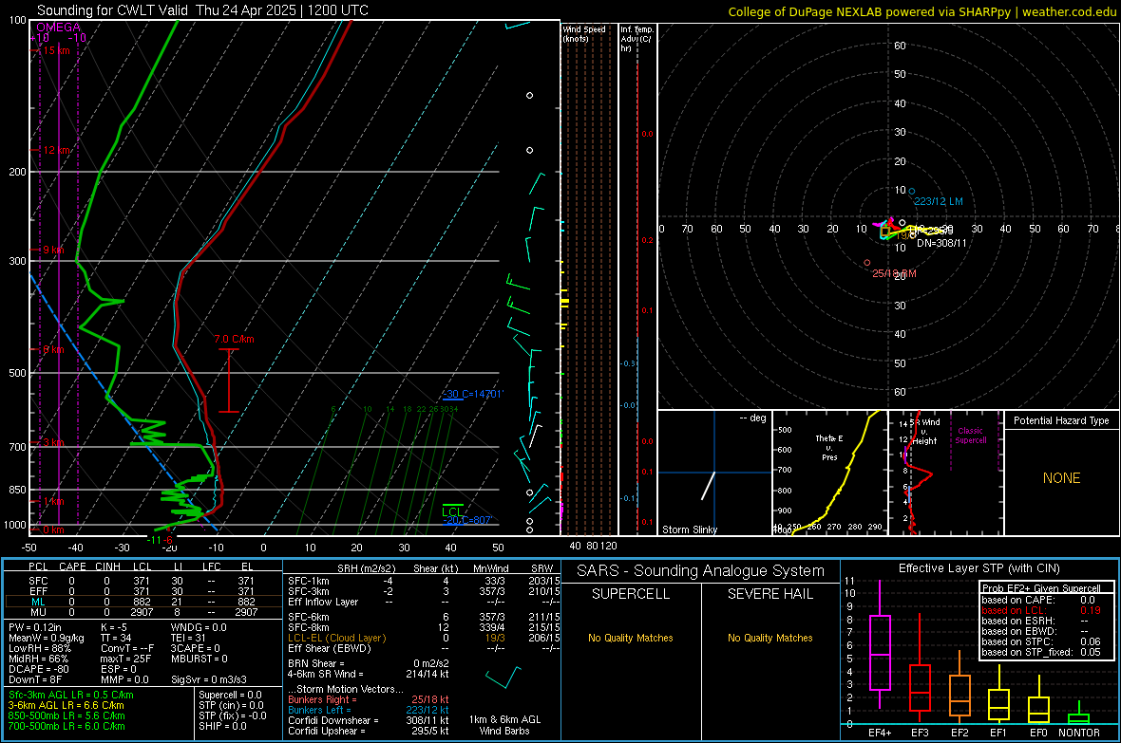Click the Potential Hazard Type header
The height and width of the screenshot is (743, 1121).
tap(1061, 420)
